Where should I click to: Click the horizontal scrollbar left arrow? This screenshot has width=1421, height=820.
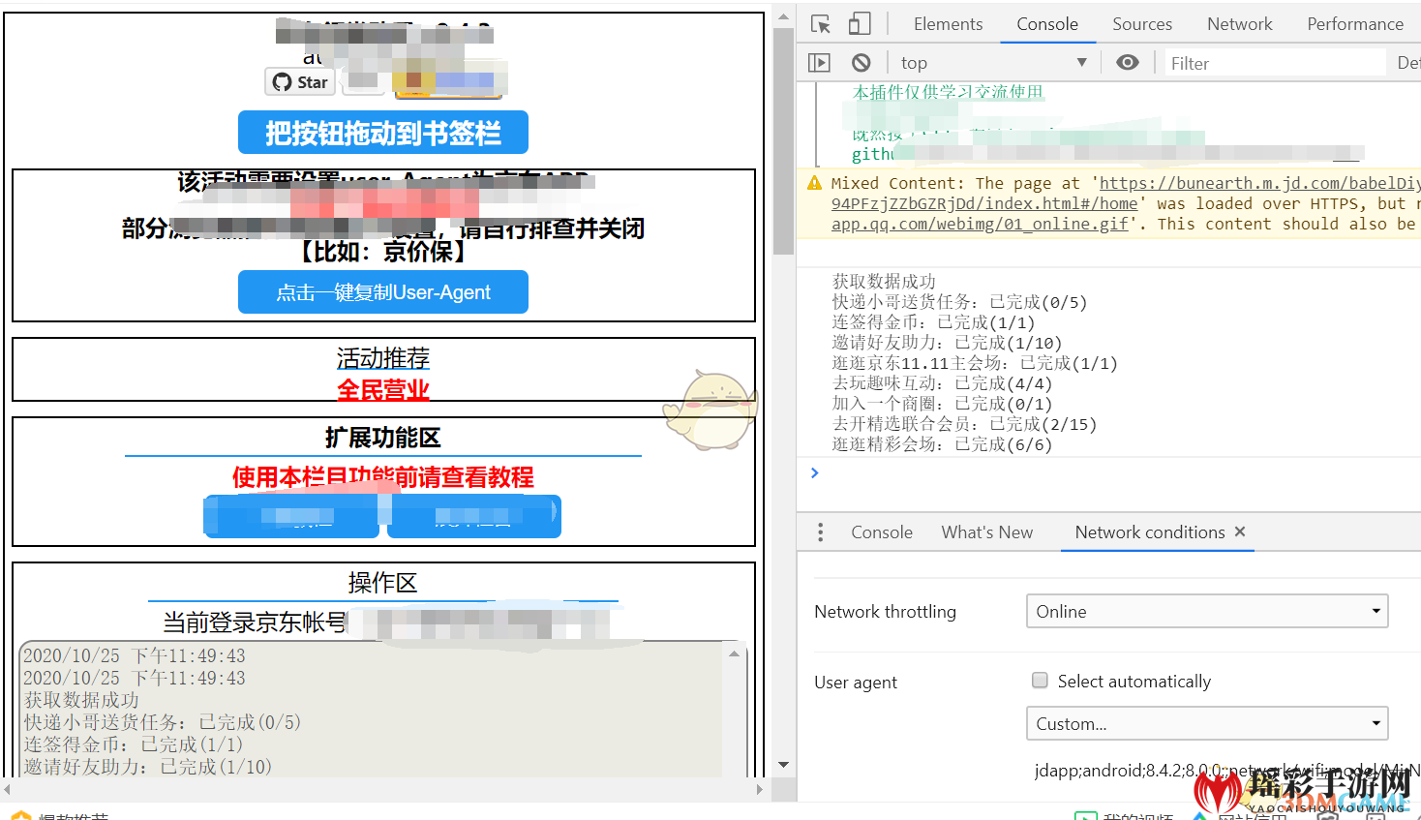pos(8,789)
